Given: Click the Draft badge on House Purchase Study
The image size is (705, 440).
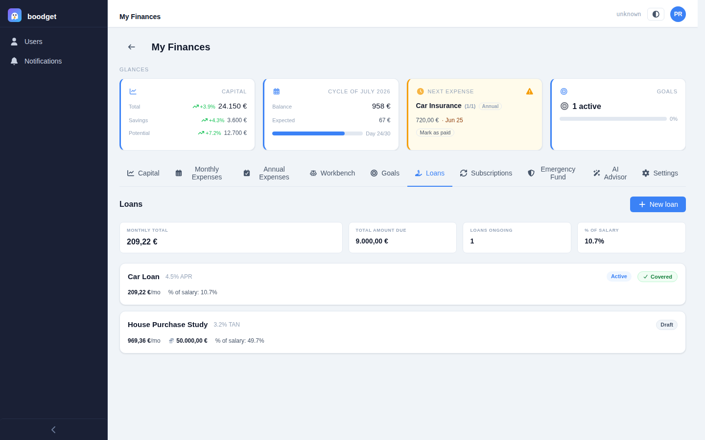Looking at the screenshot, I should tap(667, 325).
